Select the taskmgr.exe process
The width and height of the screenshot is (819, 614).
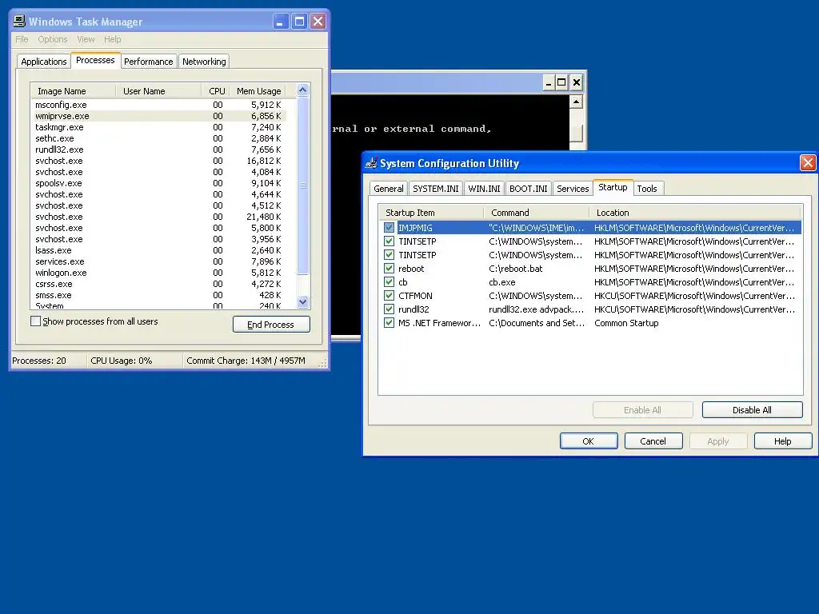pyautogui.click(x=159, y=127)
